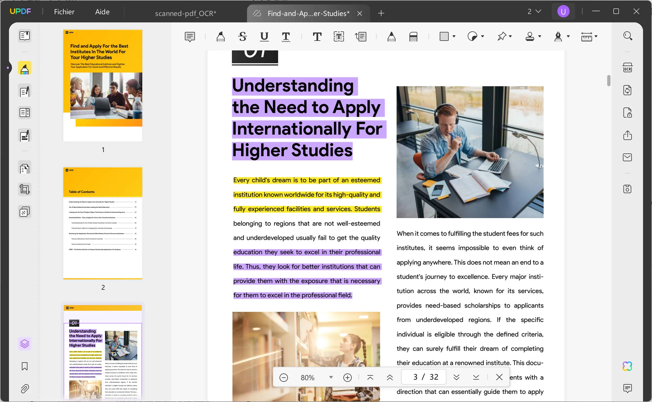Go to first page arrow
This screenshot has height=402, width=652.
pos(370,377)
